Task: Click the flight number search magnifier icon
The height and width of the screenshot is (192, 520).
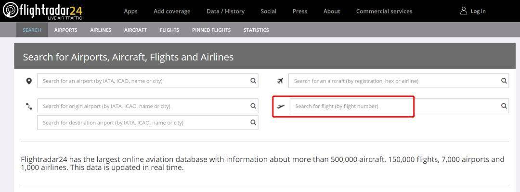Action: pos(504,106)
